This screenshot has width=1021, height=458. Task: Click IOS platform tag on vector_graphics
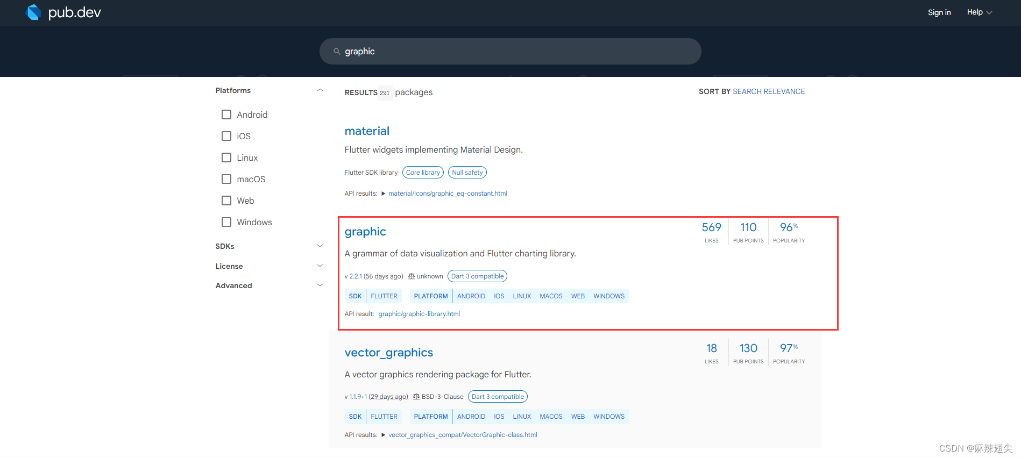499,417
